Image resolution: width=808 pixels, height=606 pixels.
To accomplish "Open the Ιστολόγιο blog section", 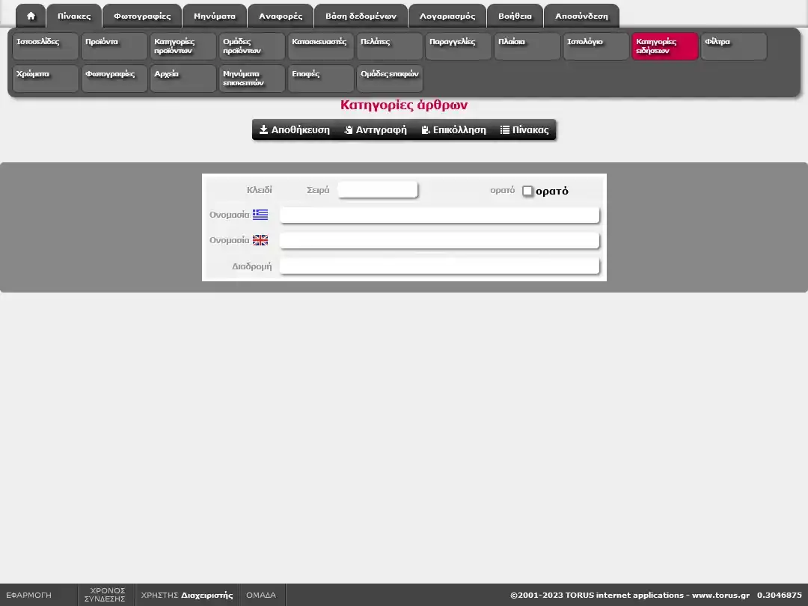I will coord(596,46).
